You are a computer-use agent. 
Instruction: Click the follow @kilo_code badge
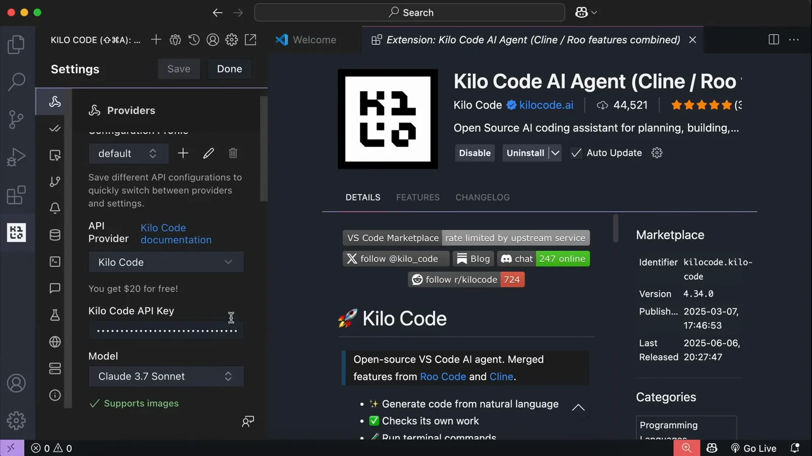(396, 258)
